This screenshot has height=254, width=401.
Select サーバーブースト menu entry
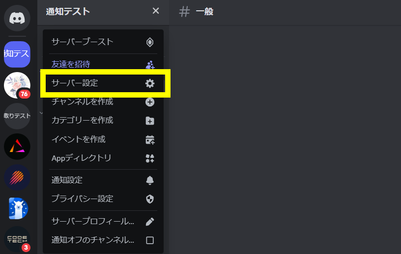coord(103,42)
